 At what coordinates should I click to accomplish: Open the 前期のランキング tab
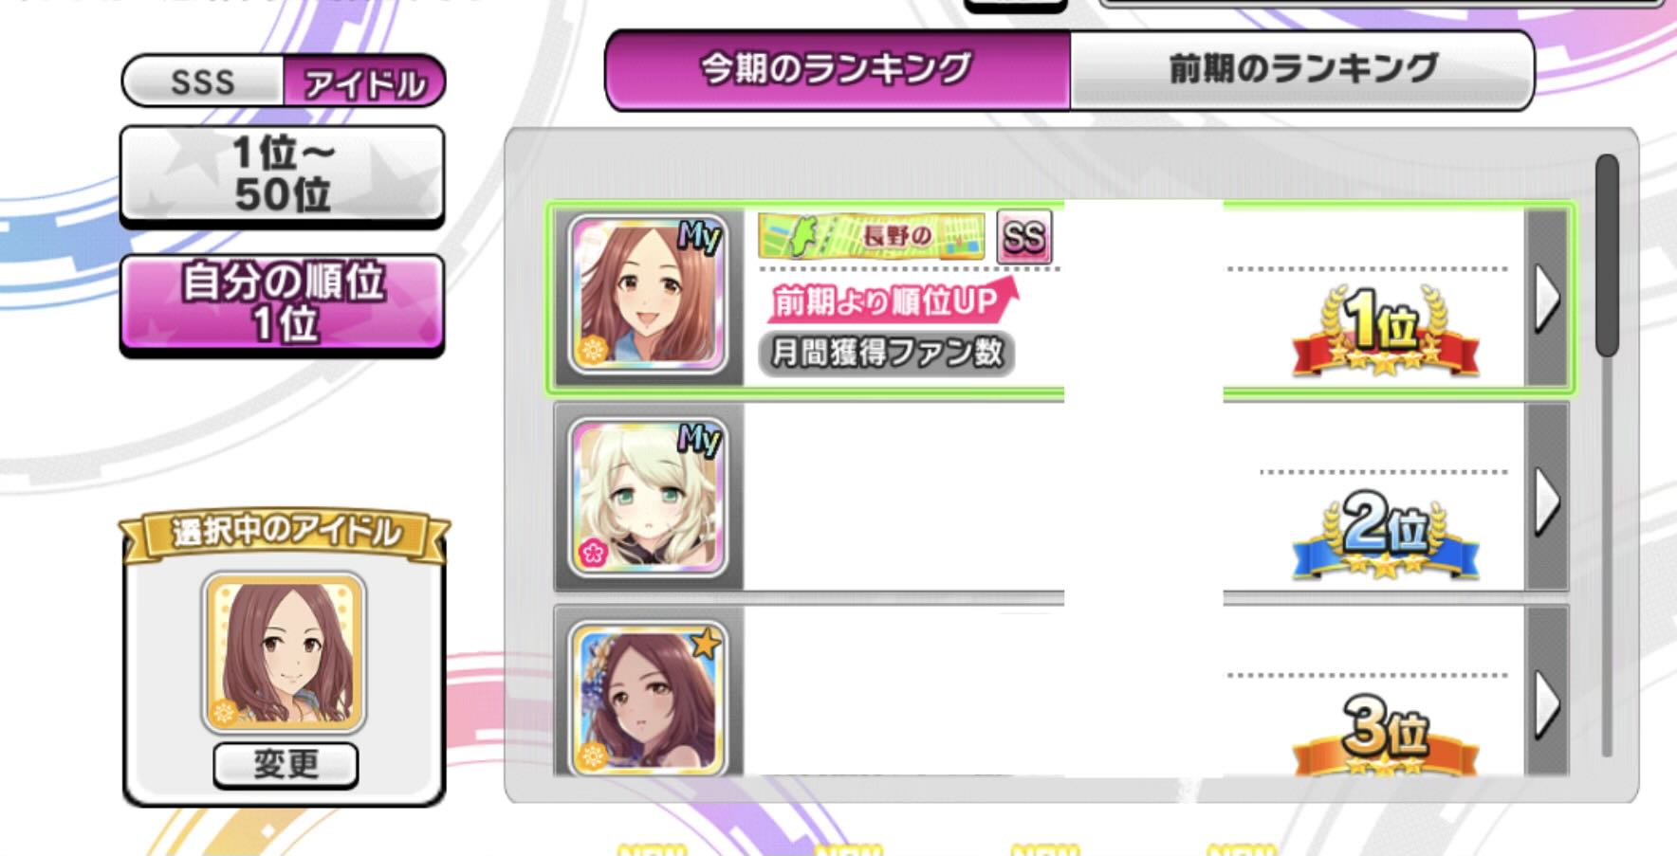(1302, 69)
